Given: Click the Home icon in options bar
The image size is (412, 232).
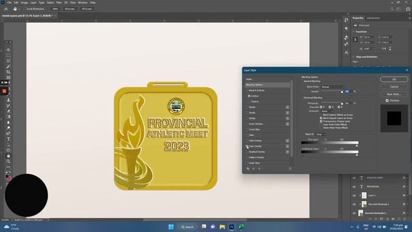Looking at the screenshot, I should 6,9.
